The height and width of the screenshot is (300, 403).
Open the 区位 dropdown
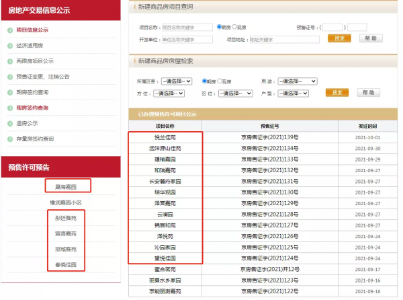236,93
